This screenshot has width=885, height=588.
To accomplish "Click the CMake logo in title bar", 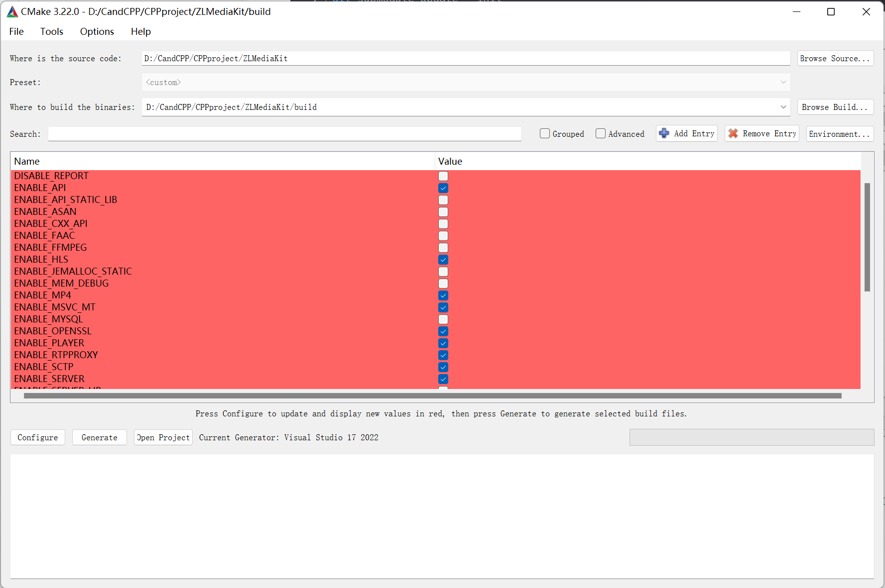I will pyautogui.click(x=12, y=11).
